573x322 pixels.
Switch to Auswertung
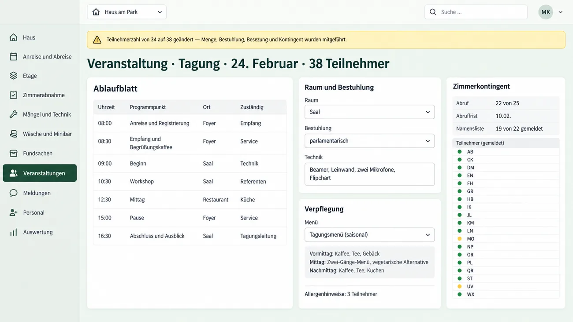(40, 232)
